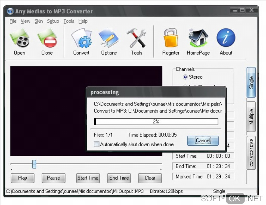Screen dimensions: 266x205
Task: Click the 'Convert to MP3:' path line
Action: (x=158, y=111)
